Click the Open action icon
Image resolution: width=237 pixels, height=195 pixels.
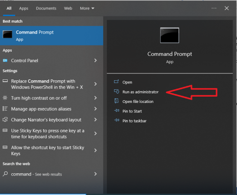[116, 82]
